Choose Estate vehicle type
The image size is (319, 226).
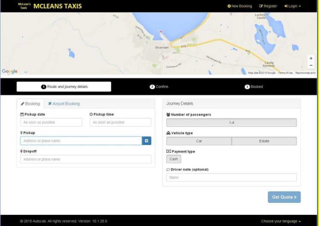(264, 141)
